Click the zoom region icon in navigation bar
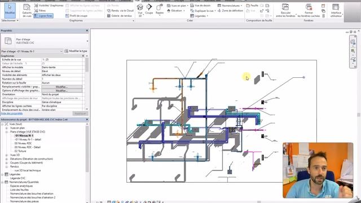 pos(353,51)
